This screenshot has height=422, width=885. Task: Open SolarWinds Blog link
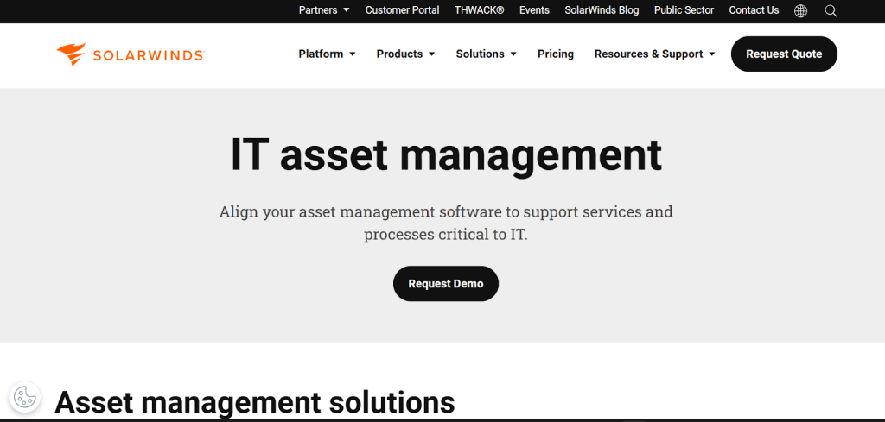(x=602, y=10)
